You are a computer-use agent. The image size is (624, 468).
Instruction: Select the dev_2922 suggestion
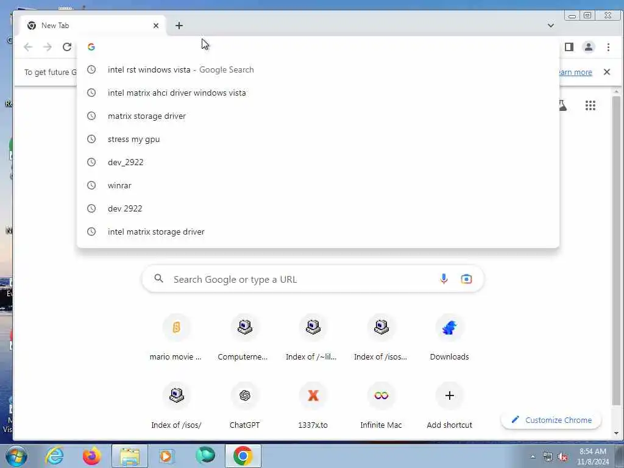tap(317, 162)
